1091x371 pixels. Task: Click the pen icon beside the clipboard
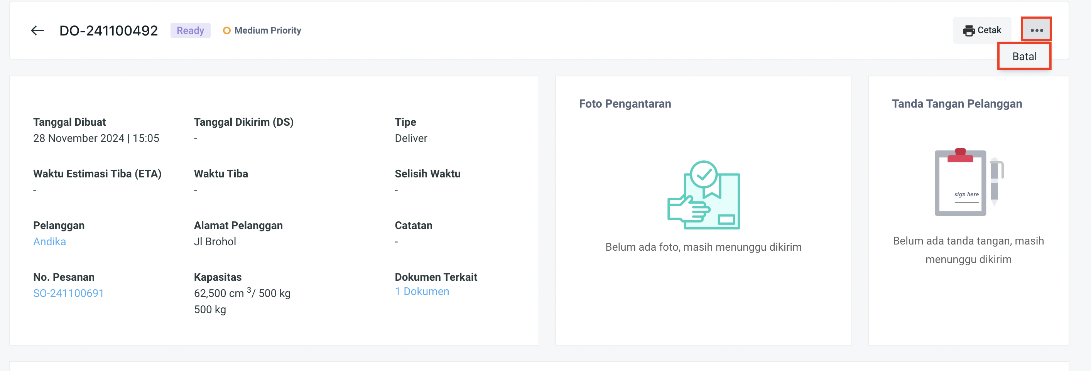[996, 181]
